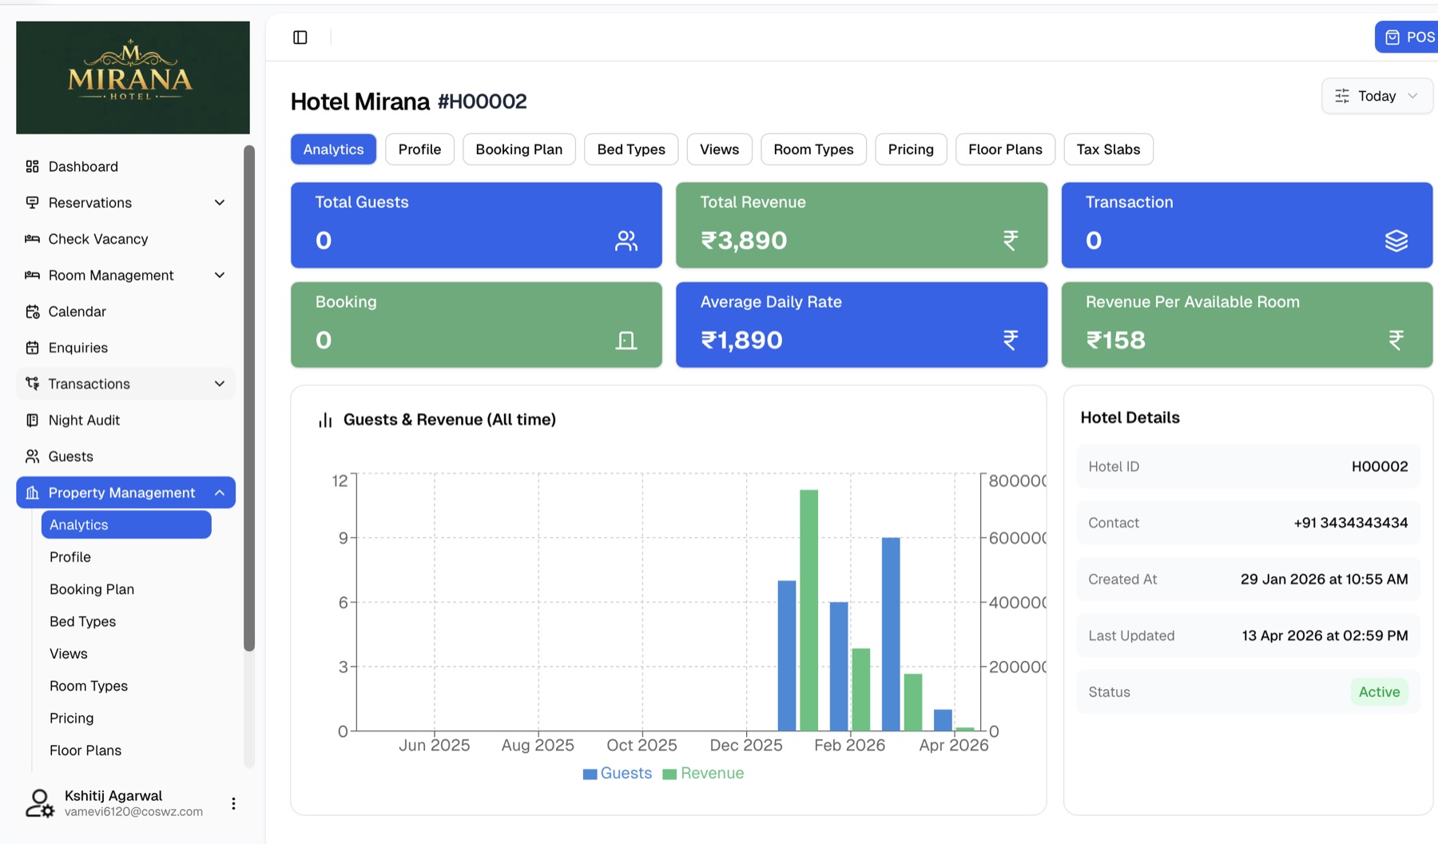1438x844 pixels.
Task: Open the three-dot menu beside Kshitij Agarwal
Action: 233,803
